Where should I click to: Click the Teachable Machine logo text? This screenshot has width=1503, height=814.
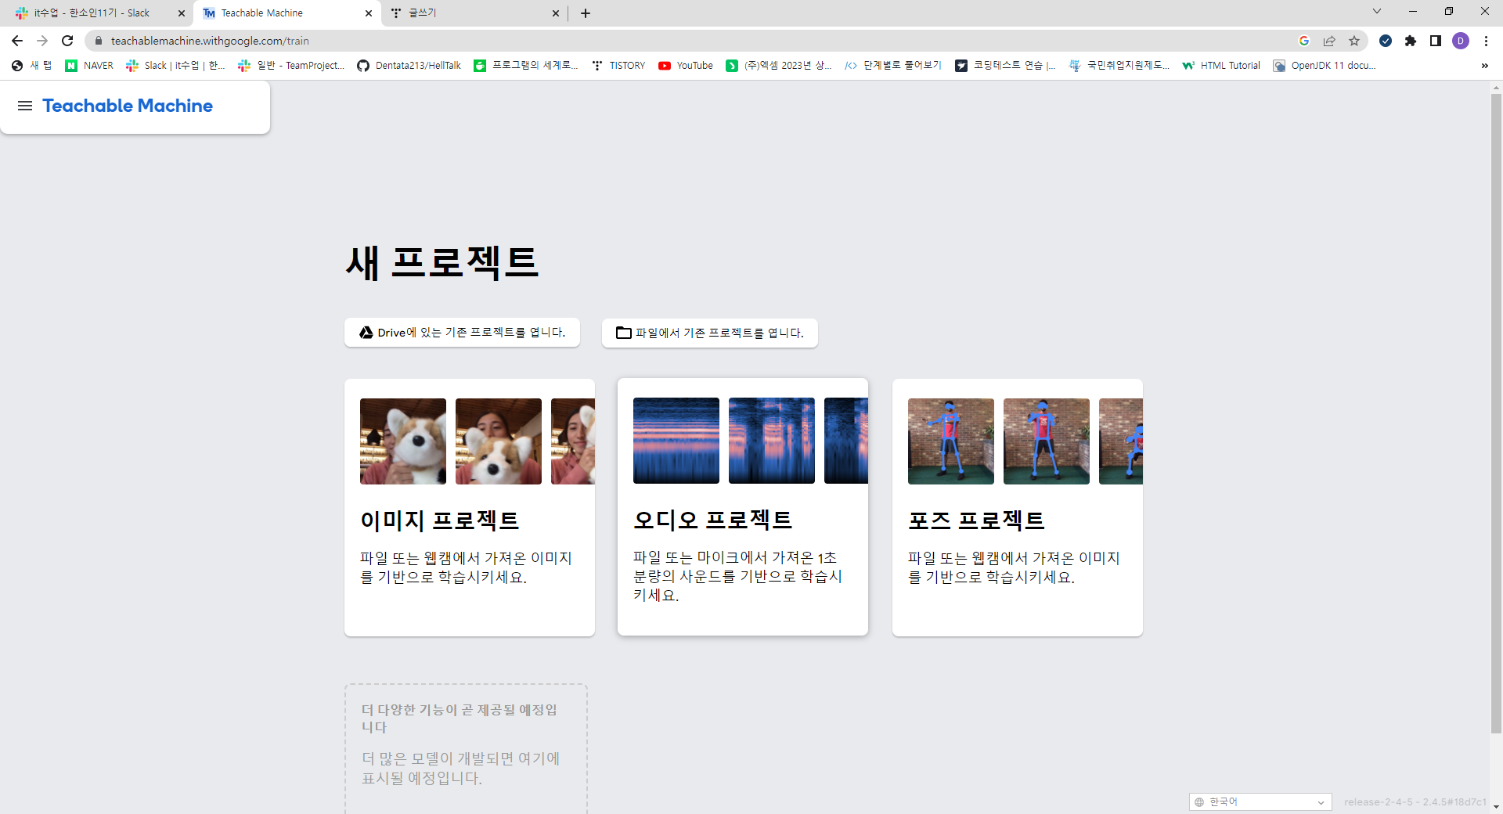128,106
